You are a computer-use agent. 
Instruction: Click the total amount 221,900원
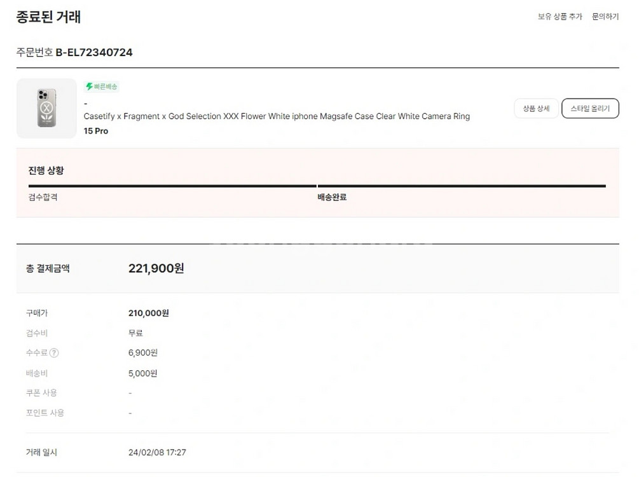click(156, 268)
